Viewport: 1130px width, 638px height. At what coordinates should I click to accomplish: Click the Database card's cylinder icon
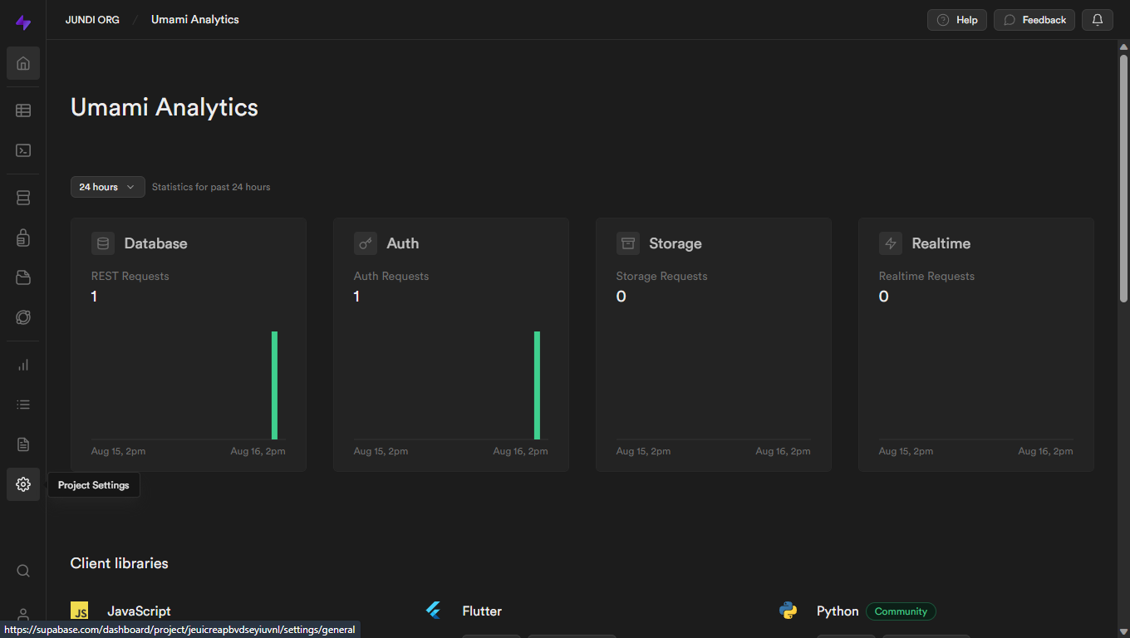tap(103, 243)
